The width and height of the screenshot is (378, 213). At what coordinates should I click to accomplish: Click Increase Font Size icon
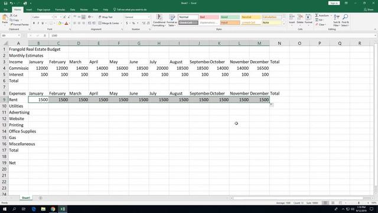(64, 17)
